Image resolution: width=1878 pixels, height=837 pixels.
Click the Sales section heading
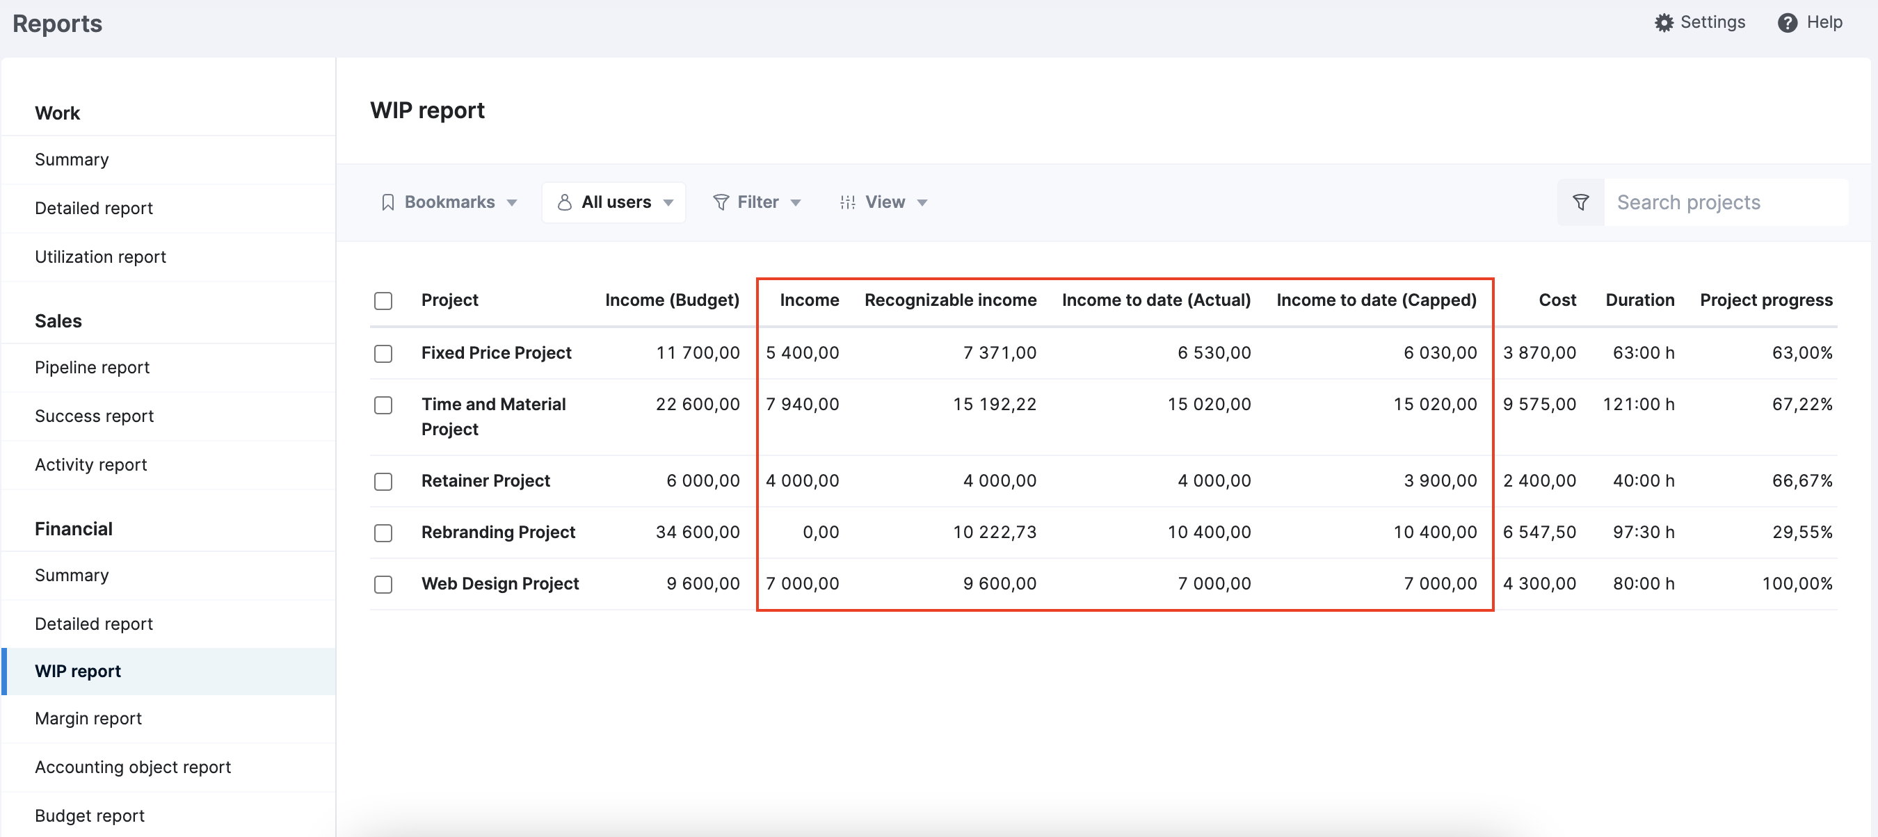click(x=58, y=321)
